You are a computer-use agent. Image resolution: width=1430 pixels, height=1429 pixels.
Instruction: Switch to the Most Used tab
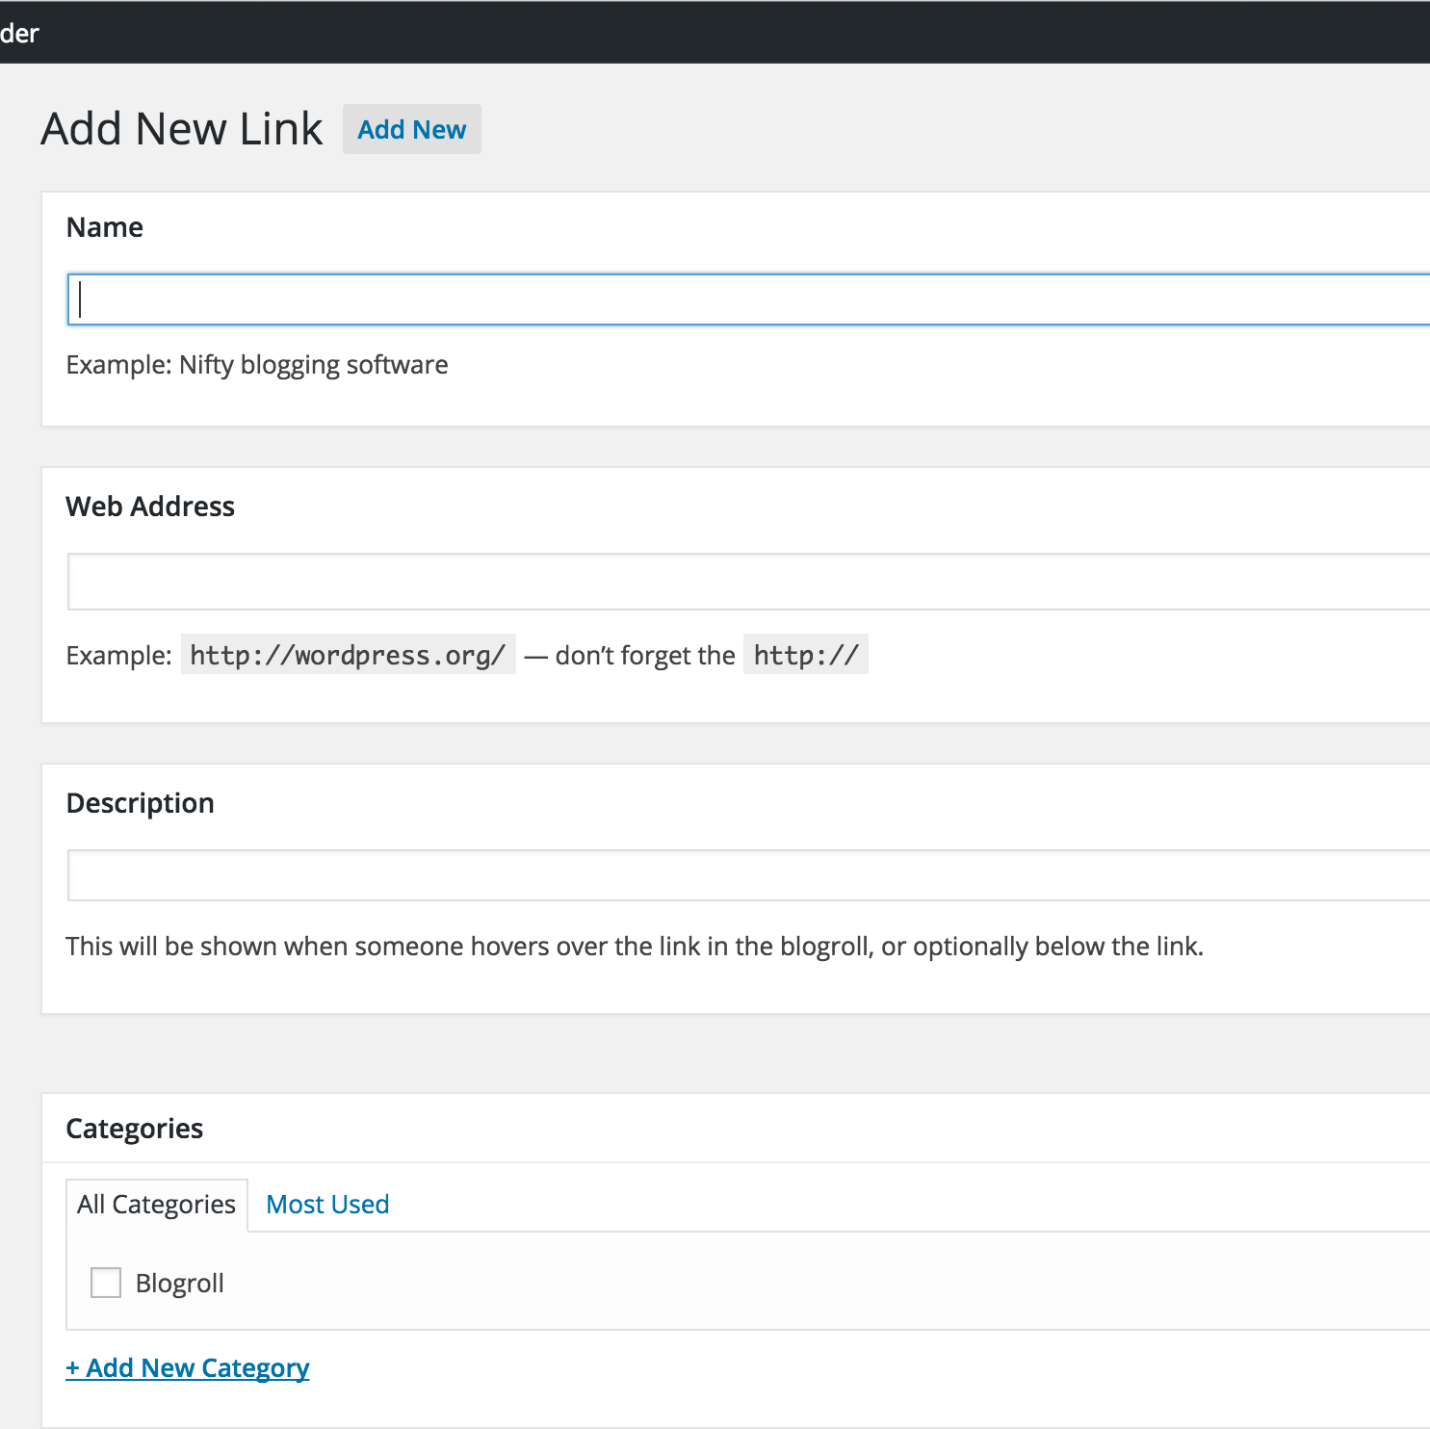(326, 1204)
